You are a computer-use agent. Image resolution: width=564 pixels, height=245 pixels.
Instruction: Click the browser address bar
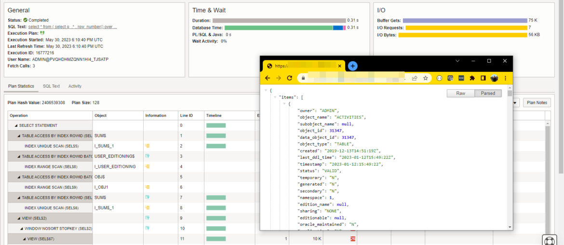[363, 78]
